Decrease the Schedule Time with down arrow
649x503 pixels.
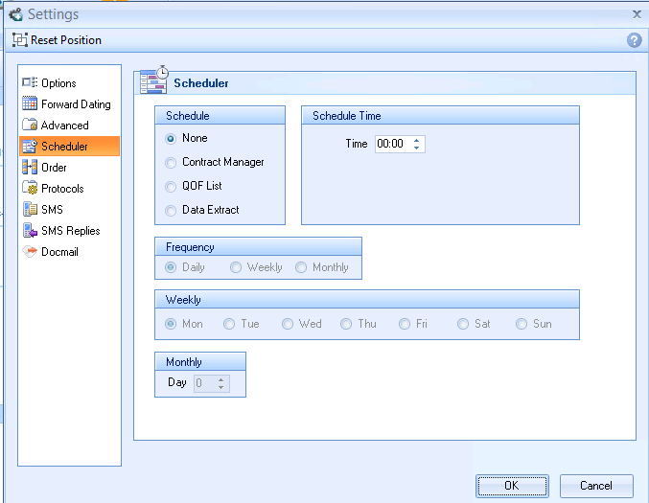click(x=416, y=148)
